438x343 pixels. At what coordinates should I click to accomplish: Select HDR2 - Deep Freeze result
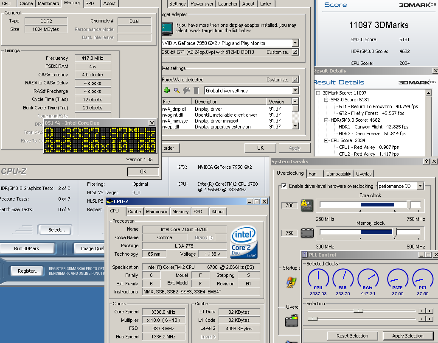pos(372,134)
